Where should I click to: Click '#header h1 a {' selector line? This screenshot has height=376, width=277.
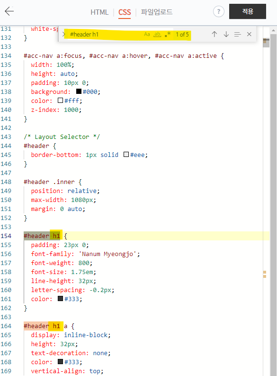pos(49,326)
